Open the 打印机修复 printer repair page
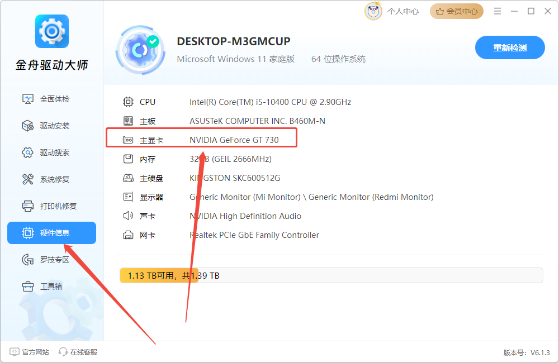 [51, 206]
